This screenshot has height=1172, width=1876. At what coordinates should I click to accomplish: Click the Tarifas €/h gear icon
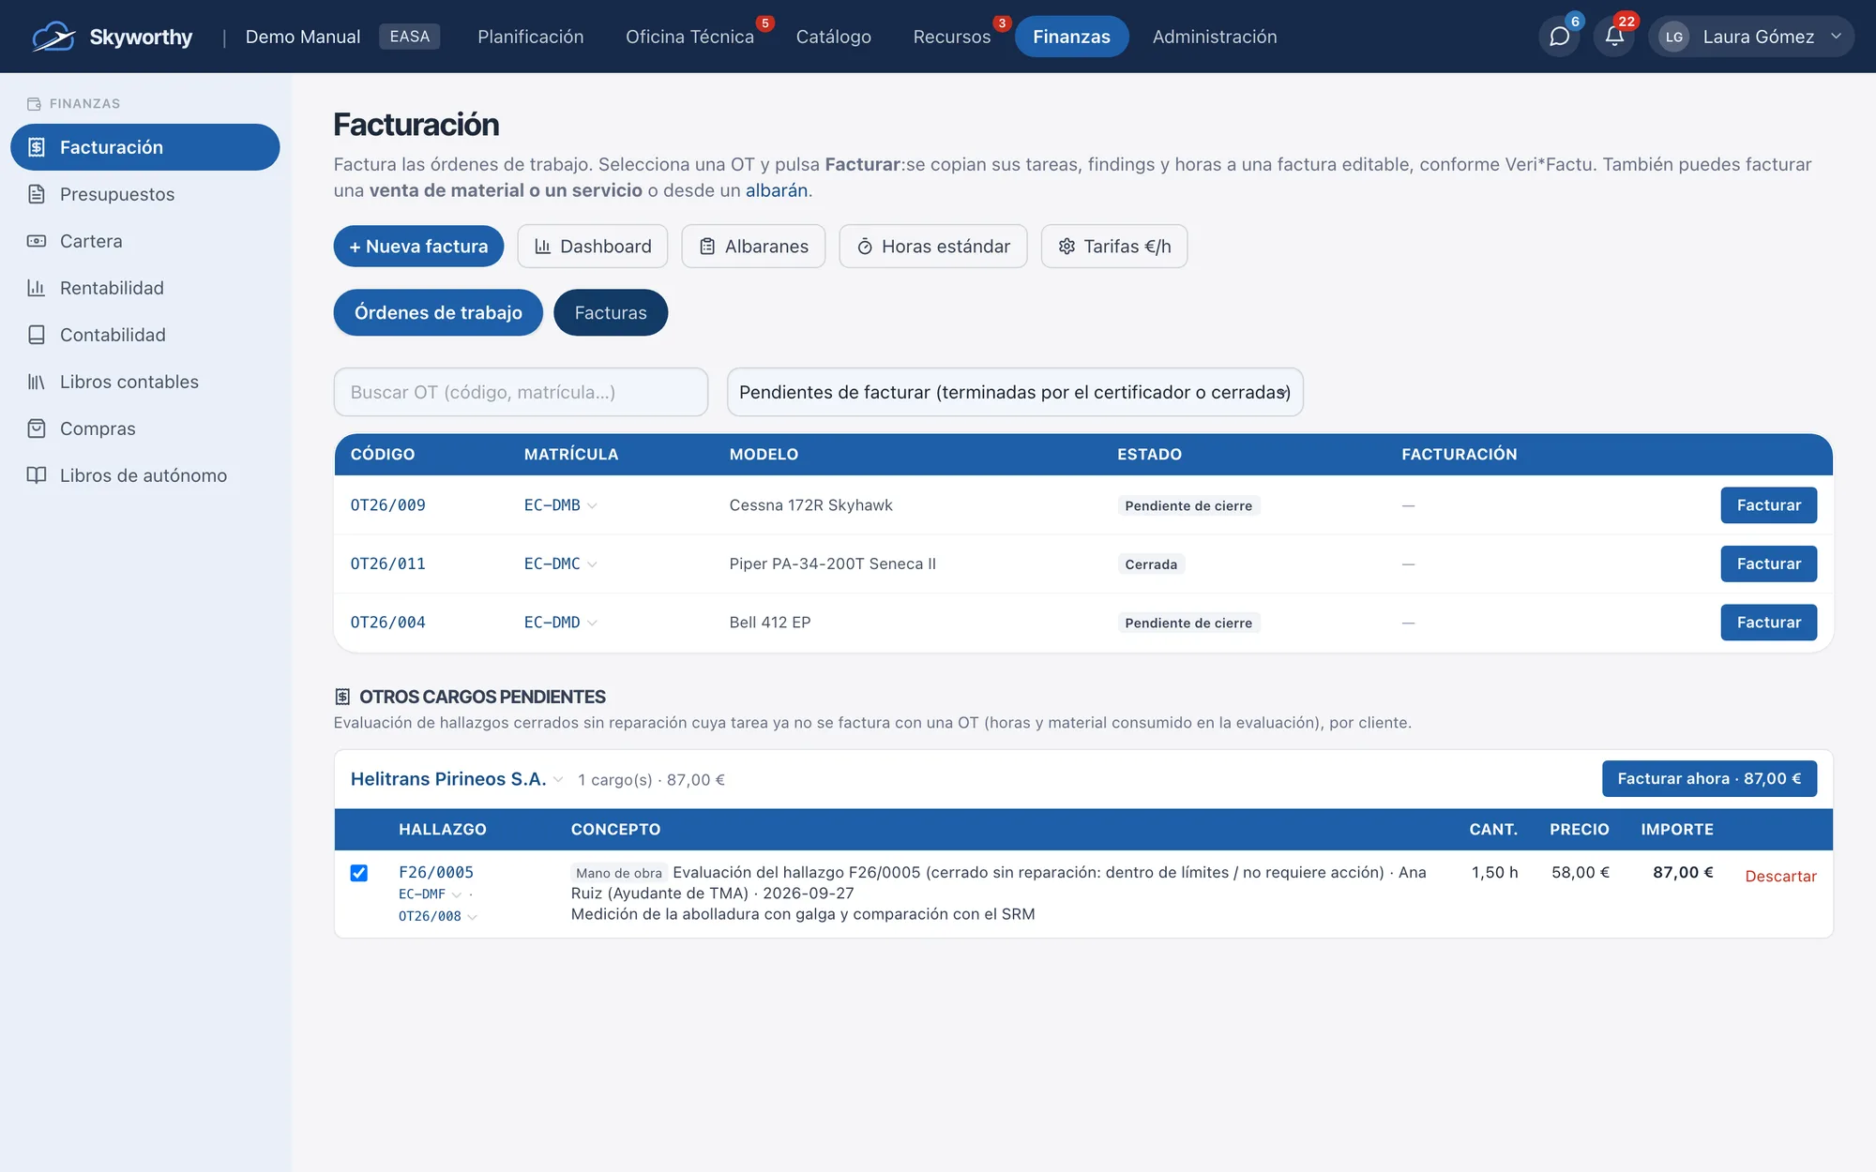point(1067,247)
